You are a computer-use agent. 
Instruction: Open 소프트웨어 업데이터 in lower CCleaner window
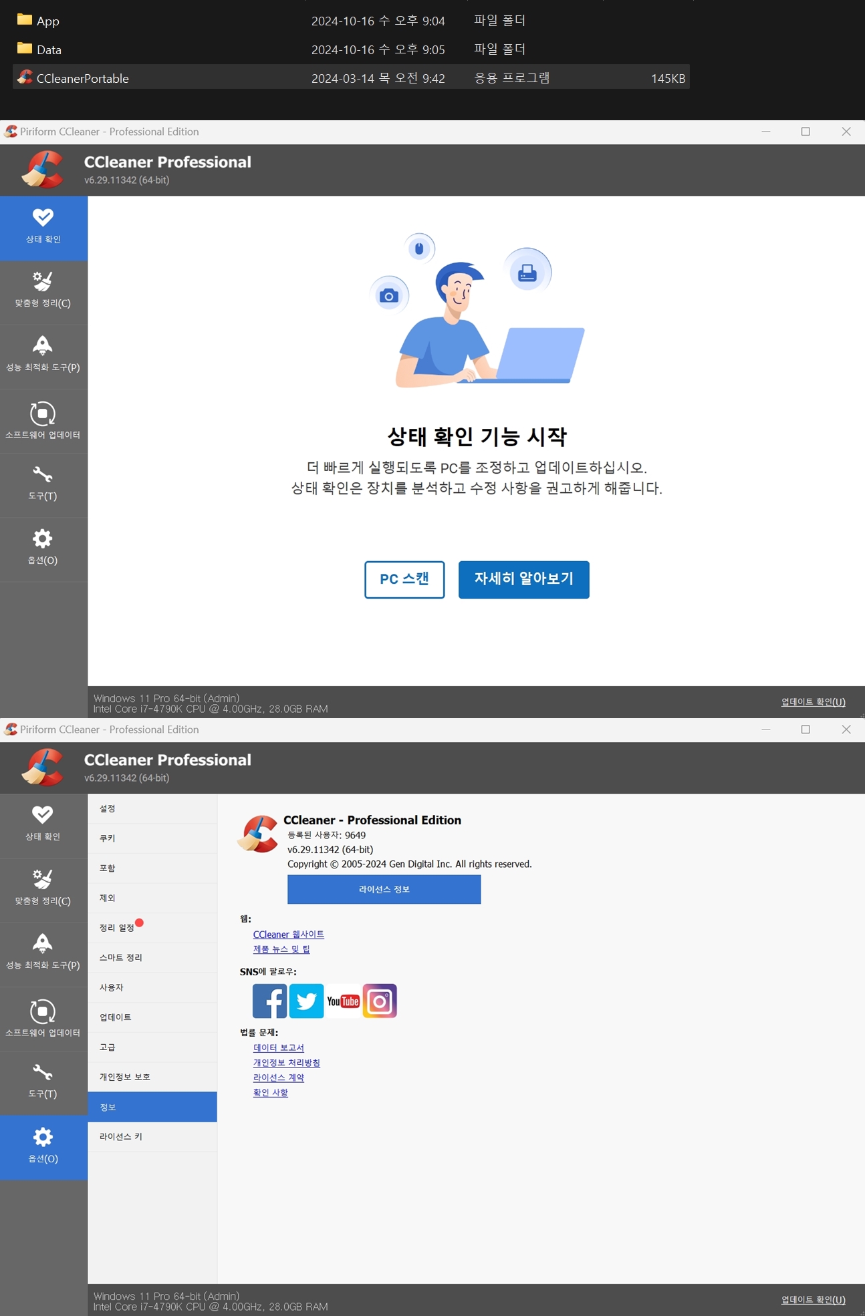click(x=43, y=1019)
